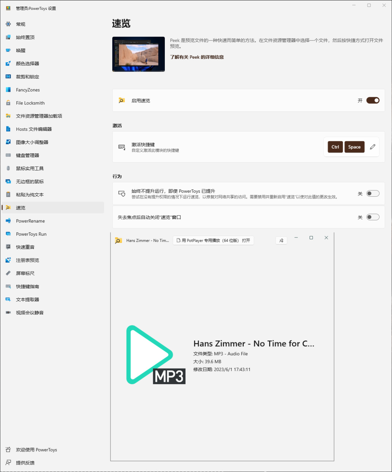Switch to 键盘管理器 settings page
Viewport: 392px width, 472px height.
pos(53,155)
